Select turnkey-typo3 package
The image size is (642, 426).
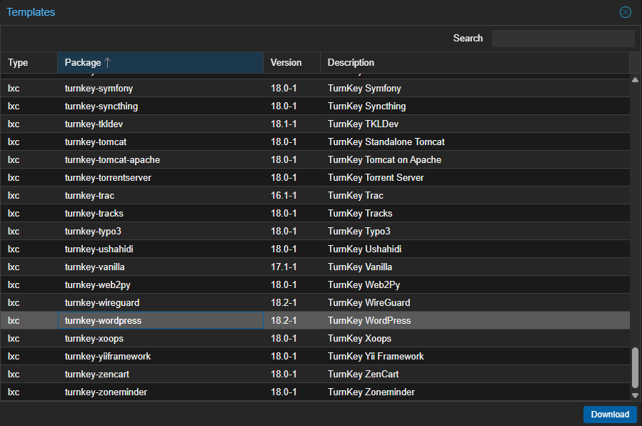point(93,232)
